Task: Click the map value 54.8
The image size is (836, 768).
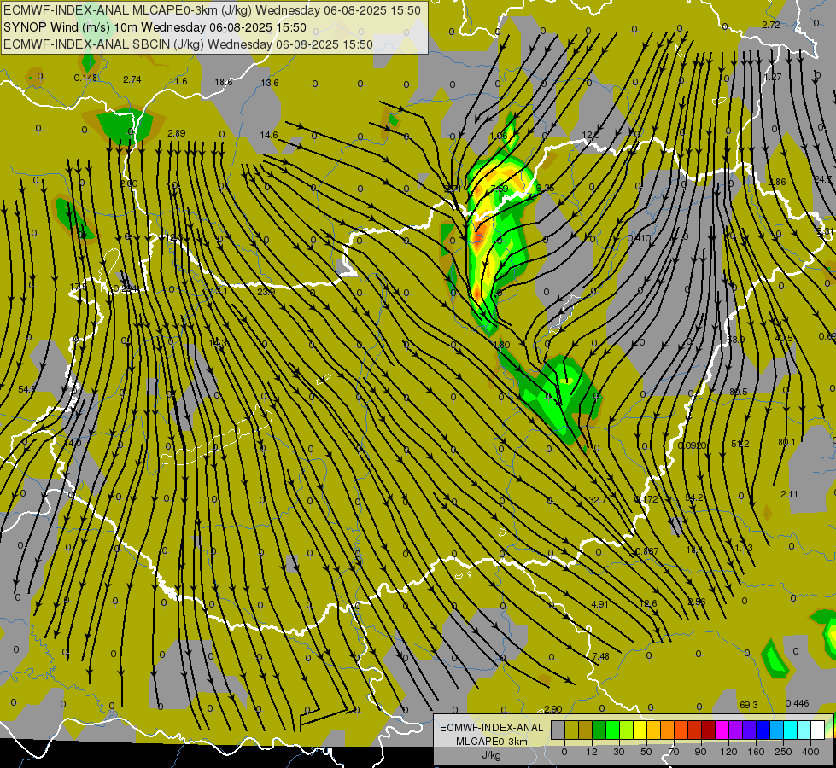Action: click(27, 389)
